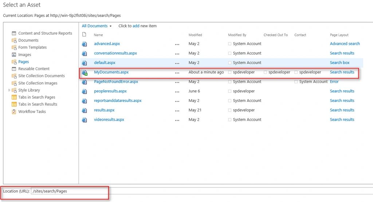This screenshot has width=373, height=202.
Task: Toggle the Contact checkbox for PageNotFoundError.aspx
Action: tap(296, 82)
